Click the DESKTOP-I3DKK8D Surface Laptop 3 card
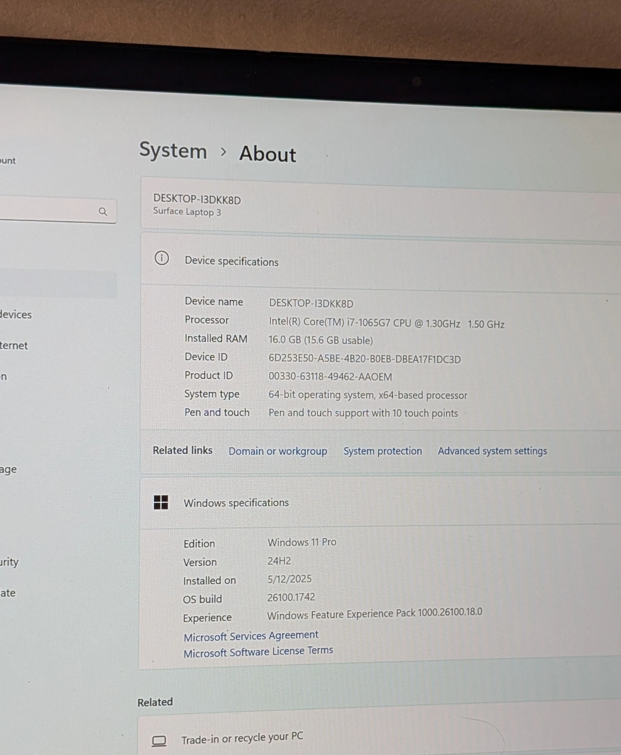 coord(367,206)
